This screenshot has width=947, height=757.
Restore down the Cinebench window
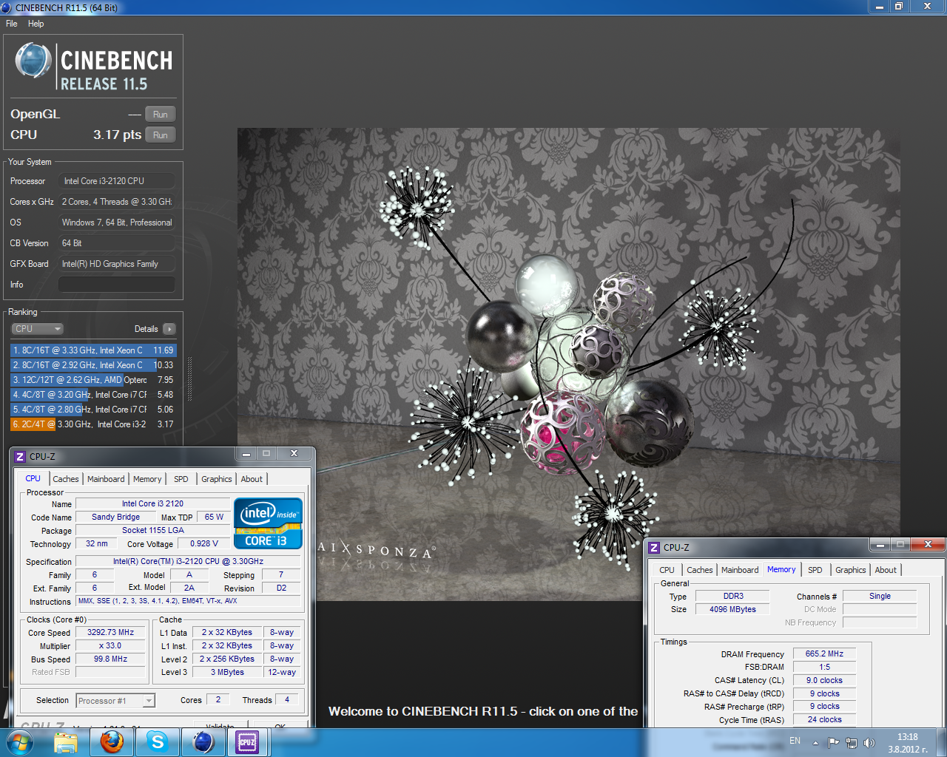(899, 6)
